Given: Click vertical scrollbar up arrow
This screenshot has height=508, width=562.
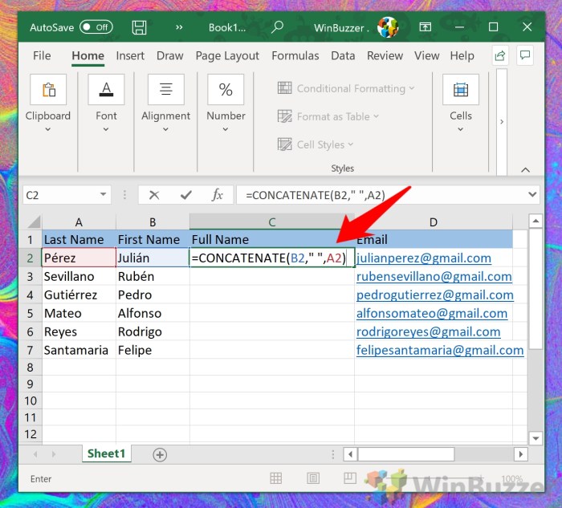Looking at the screenshot, I should pos(536,221).
